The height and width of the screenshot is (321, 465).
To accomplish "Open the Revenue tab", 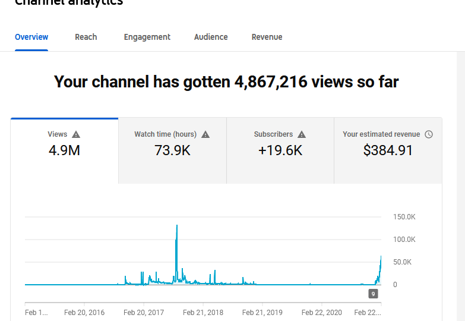I will 267,37.
